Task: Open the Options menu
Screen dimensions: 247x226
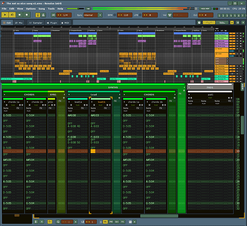Action: [x=31, y=9]
